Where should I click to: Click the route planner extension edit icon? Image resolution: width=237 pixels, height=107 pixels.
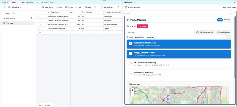point(126,7)
